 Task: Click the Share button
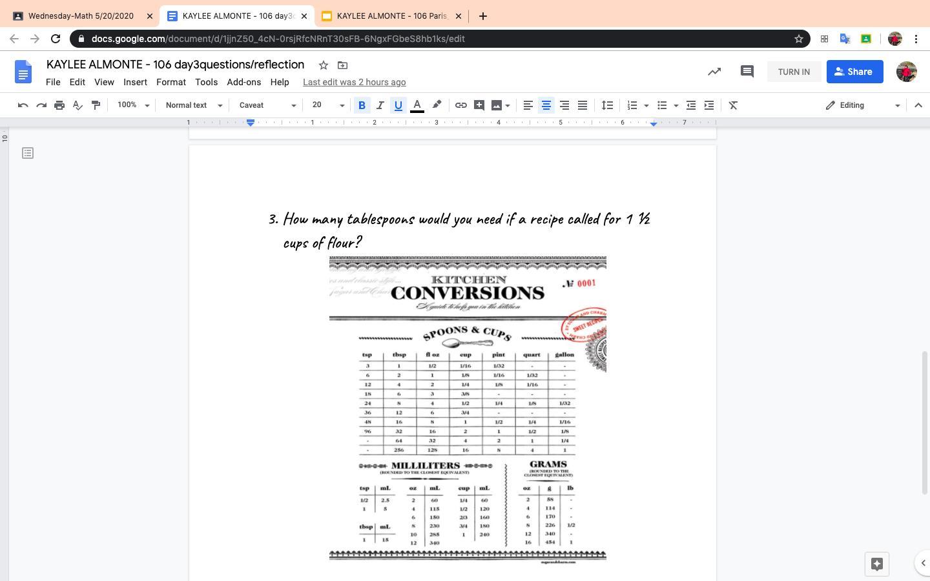coord(855,72)
